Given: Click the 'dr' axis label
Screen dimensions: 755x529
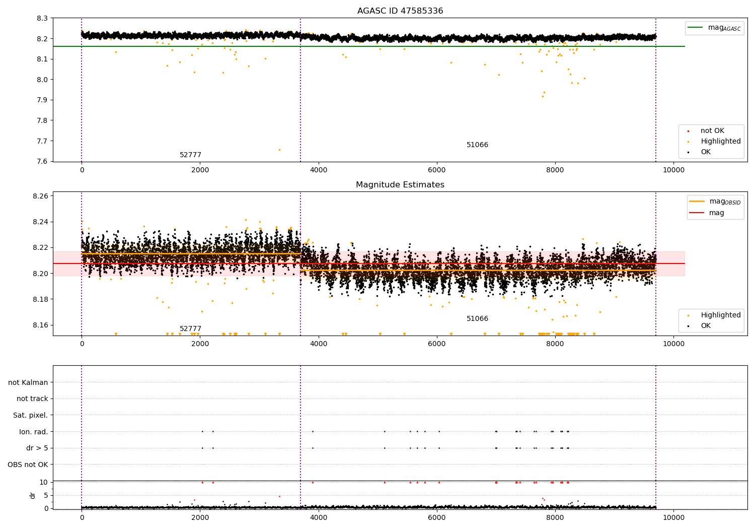Looking at the screenshot, I should click(33, 495).
